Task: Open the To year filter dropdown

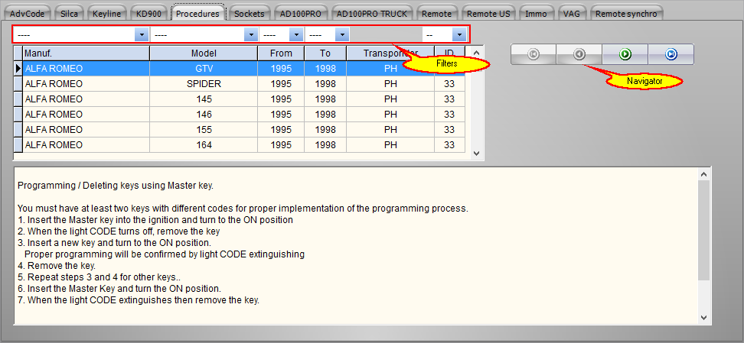Action: click(x=341, y=35)
